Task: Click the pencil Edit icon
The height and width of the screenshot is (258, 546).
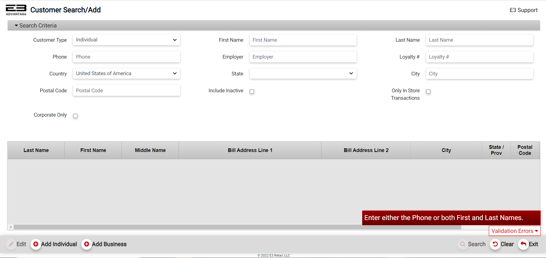Action: 11,244
